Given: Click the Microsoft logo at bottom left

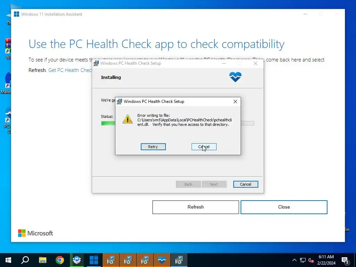Looking at the screenshot, I should click(35, 233).
